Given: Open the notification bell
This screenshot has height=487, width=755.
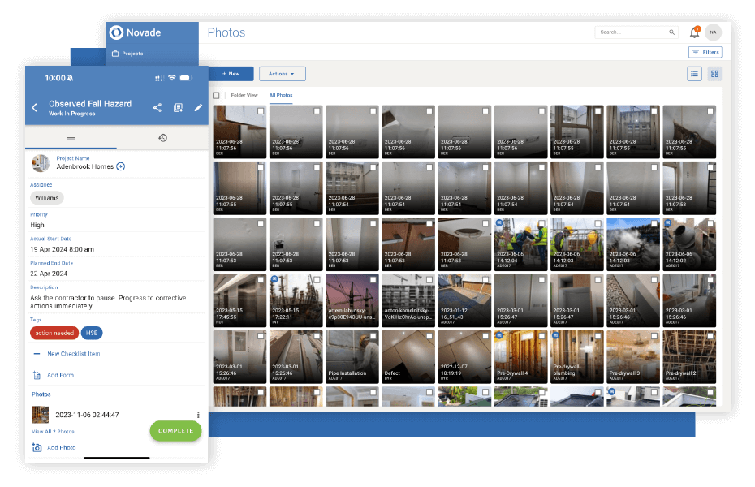Looking at the screenshot, I should [694, 32].
